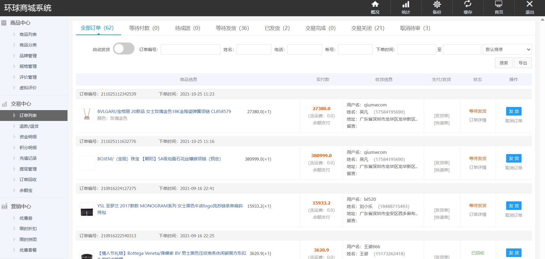Open 订单列表 in the sidebar

[x=34, y=116]
